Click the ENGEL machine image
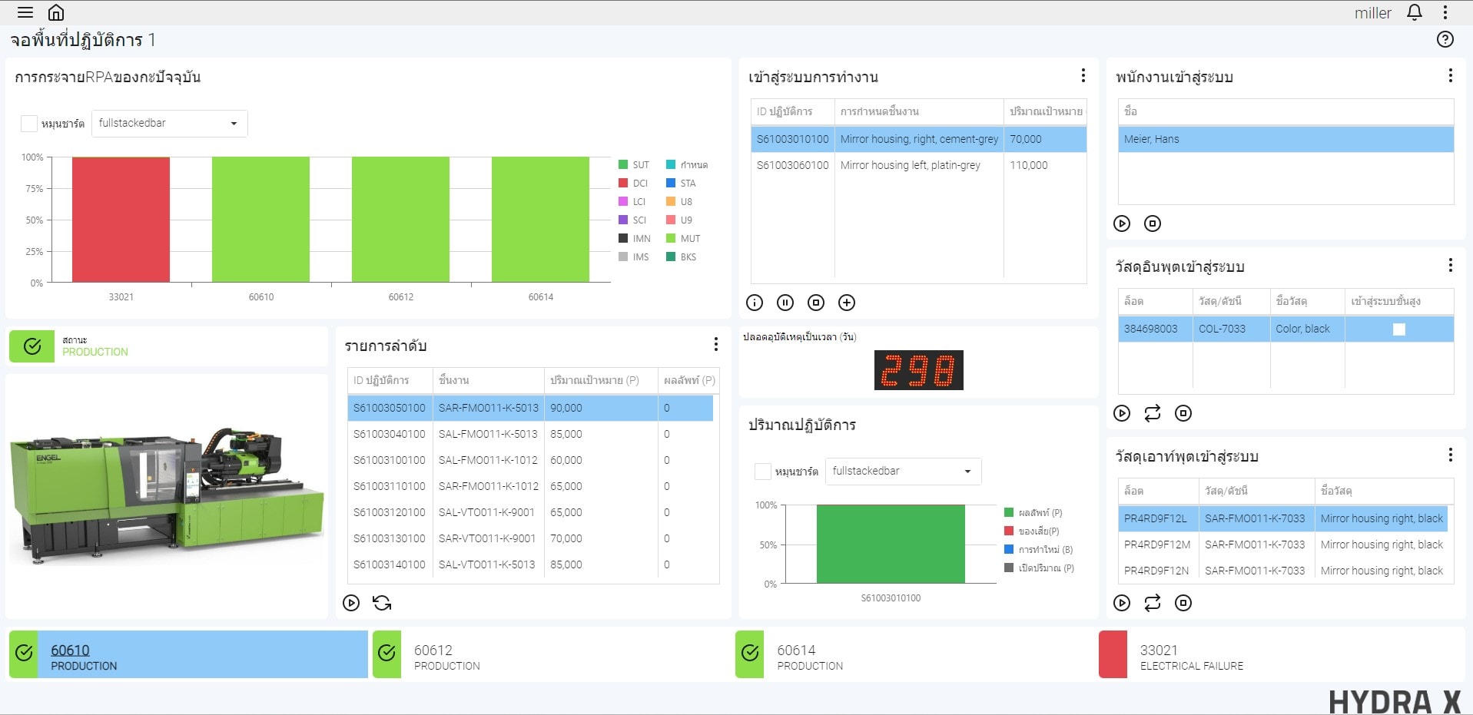Screen dimensions: 1473x715 (x=167, y=496)
